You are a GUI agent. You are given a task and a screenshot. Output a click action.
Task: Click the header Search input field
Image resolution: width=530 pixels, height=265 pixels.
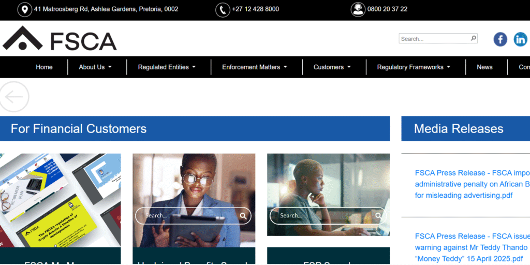pyautogui.click(x=435, y=38)
